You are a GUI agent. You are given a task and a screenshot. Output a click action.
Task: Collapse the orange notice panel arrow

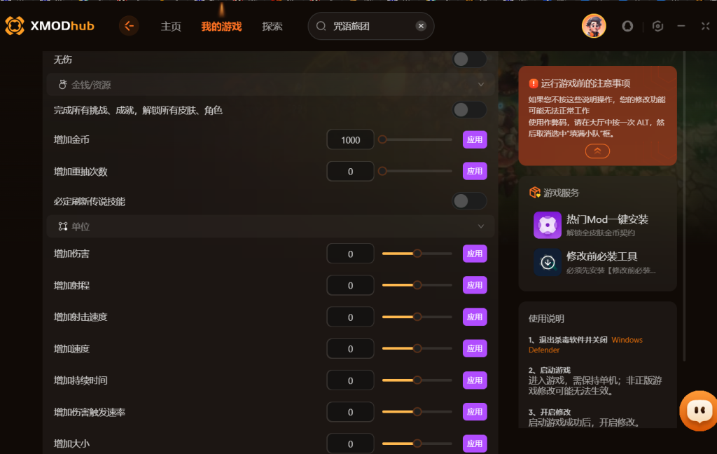tap(597, 151)
